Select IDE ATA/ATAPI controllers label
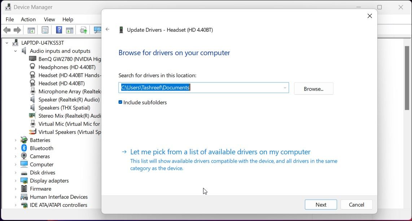The image size is (412, 221). tap(58, 205)
